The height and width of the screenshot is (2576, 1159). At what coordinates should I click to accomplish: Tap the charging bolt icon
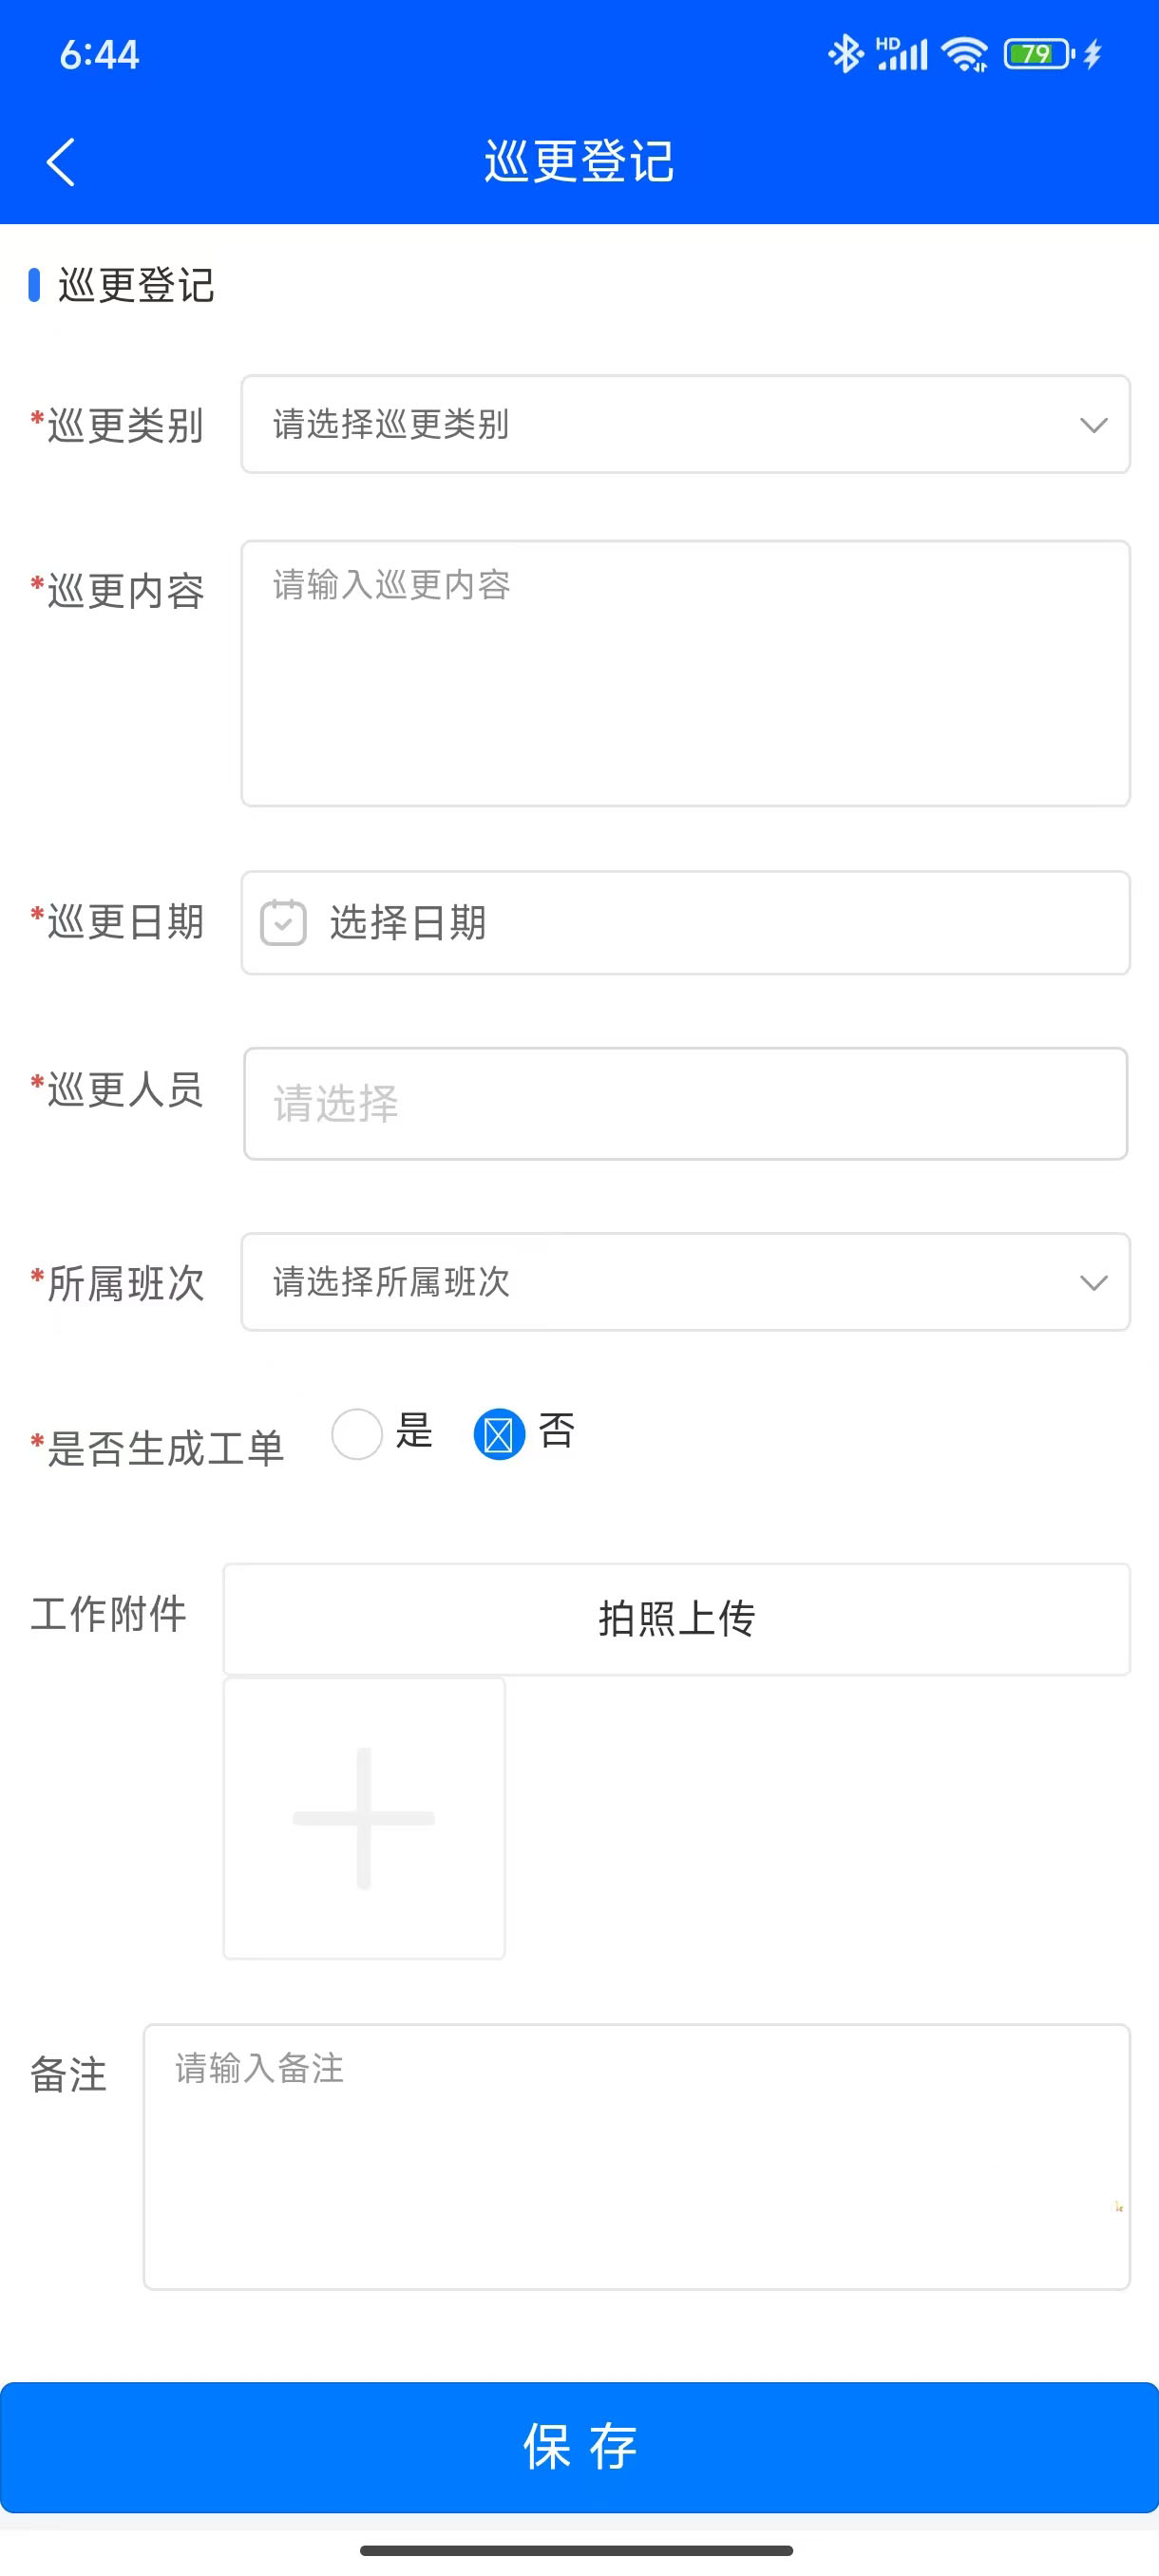tap(1093, 54)
